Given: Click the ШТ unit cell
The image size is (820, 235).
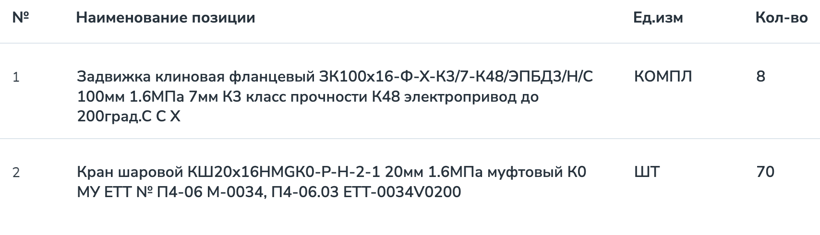Looking at the screenshot, I should click(x=647, y=172).
